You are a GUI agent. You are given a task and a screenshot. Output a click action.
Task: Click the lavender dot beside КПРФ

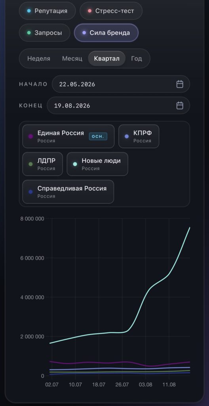point(127,136)
